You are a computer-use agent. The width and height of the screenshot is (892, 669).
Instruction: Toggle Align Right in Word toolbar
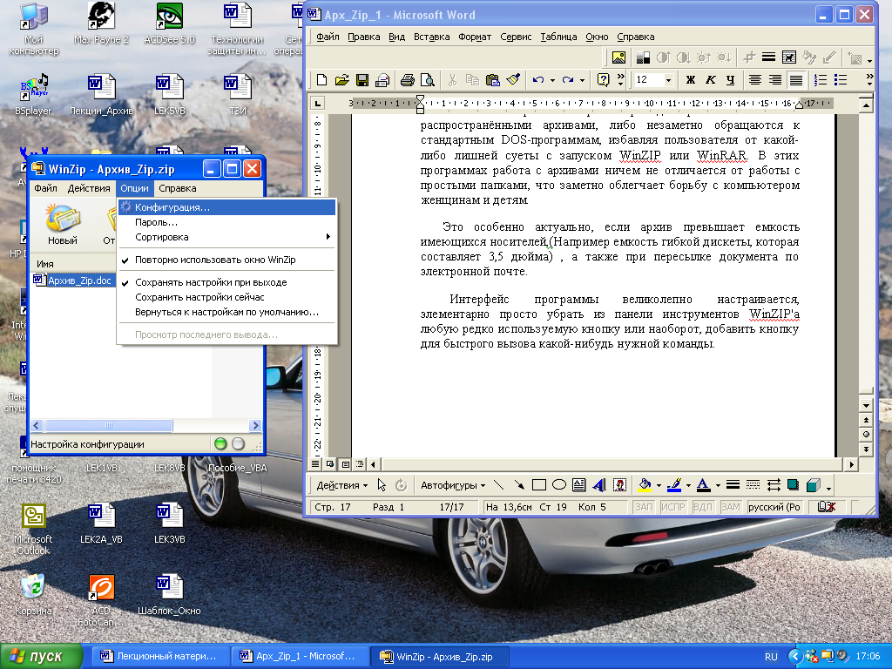pos(774,80)
